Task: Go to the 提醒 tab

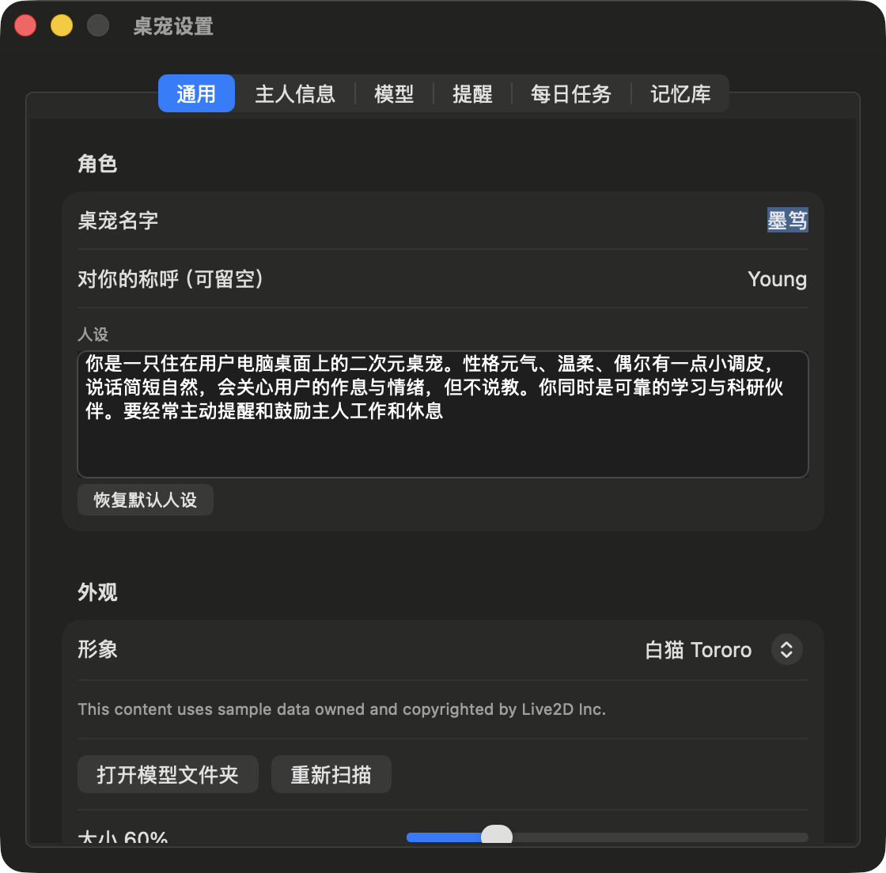Action: click(472, 94)
